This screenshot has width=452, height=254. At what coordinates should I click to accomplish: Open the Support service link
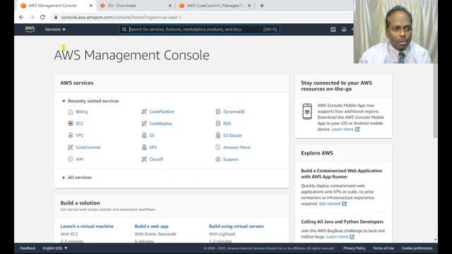pyautogui.click(x=231, y=159)
